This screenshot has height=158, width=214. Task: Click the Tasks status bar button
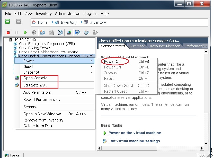point(12,155)
